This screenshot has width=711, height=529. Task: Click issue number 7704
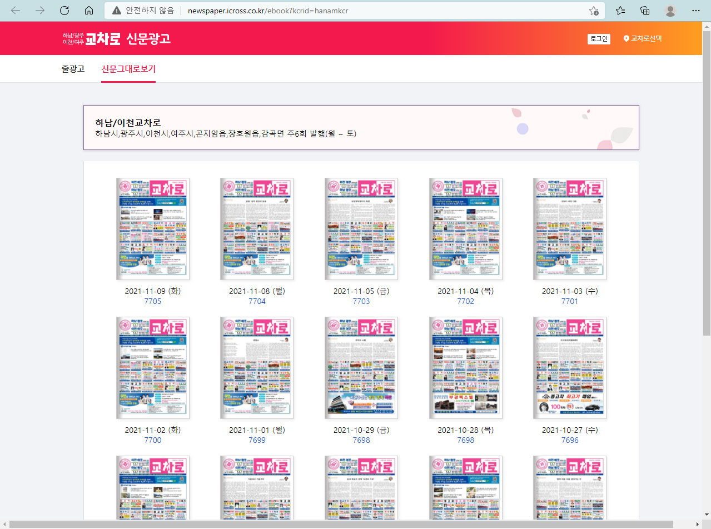pyautogui.click(x=257, y=301)
